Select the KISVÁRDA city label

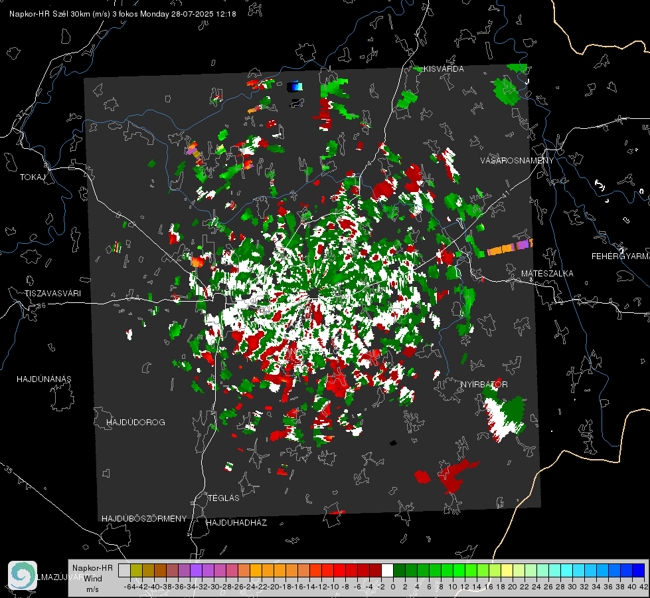coord(444,69)
